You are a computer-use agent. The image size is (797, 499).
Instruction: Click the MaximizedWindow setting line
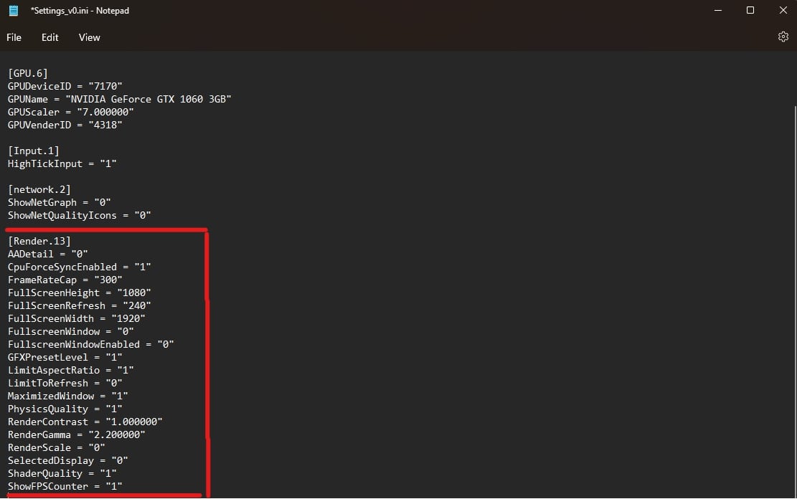(67, 395)
